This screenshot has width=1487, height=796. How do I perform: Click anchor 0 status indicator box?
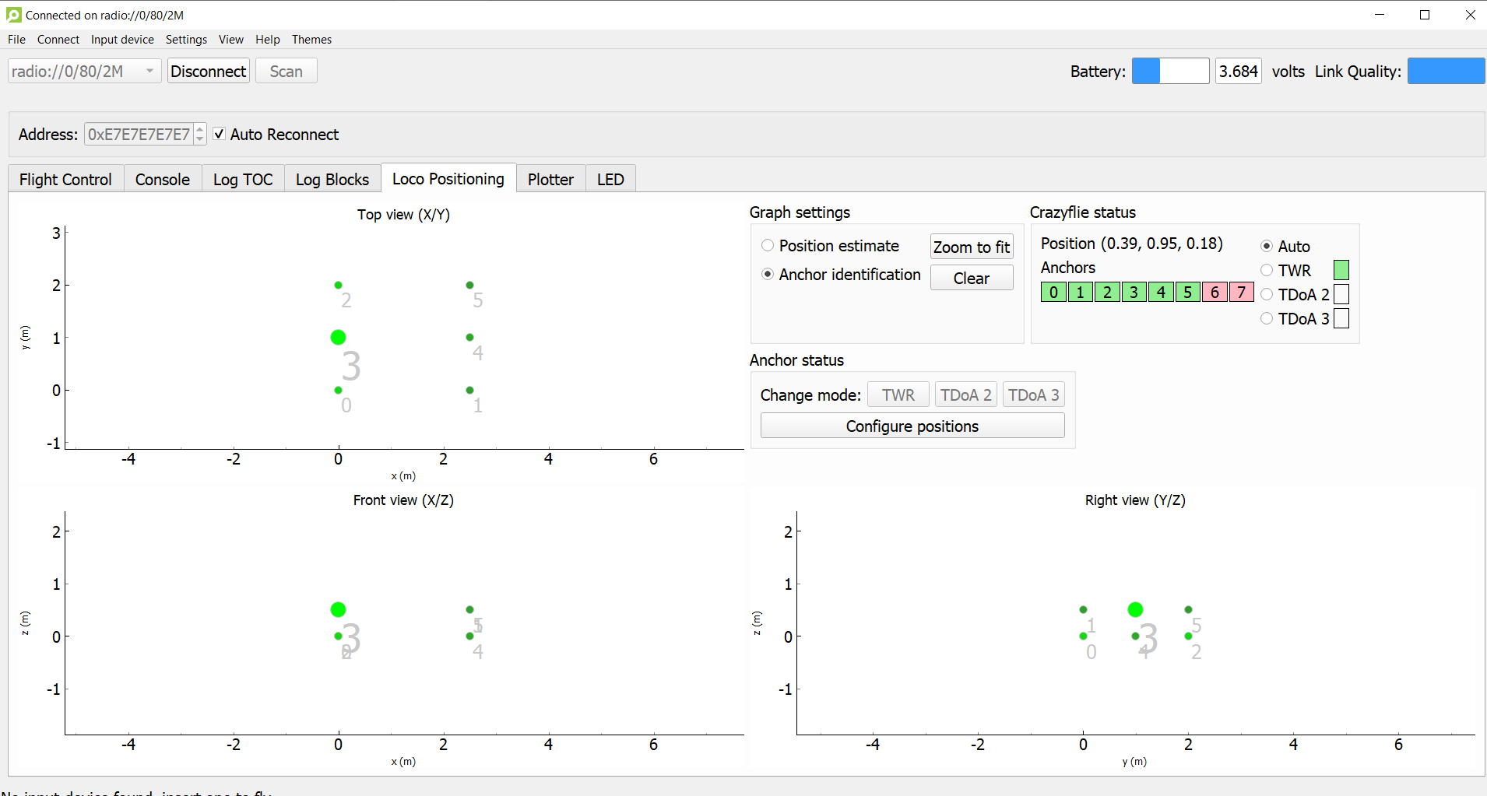[x=1053, y=293]
